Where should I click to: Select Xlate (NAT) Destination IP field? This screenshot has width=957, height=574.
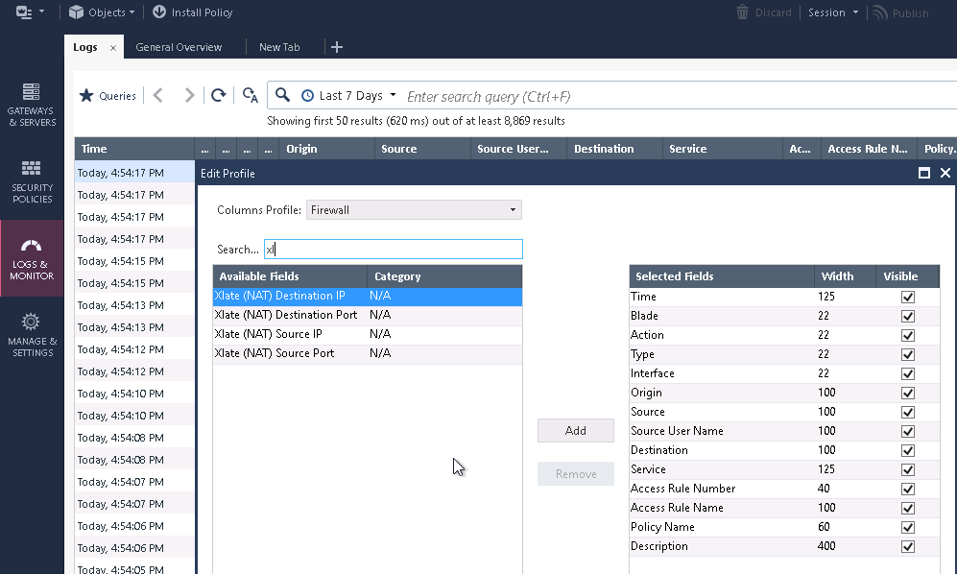(x=368, y=297)
